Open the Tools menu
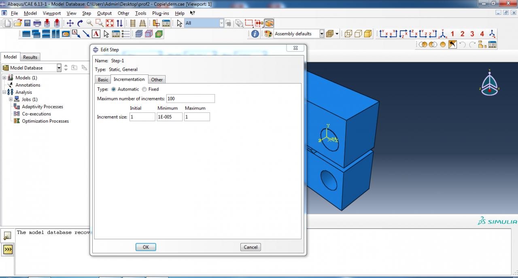The width and height of the screenshot is (518, 278). click(x=141, y=13)
